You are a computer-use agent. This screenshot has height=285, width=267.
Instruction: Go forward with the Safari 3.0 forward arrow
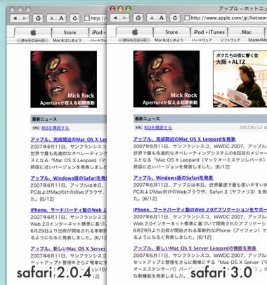(x=125, y=18)
